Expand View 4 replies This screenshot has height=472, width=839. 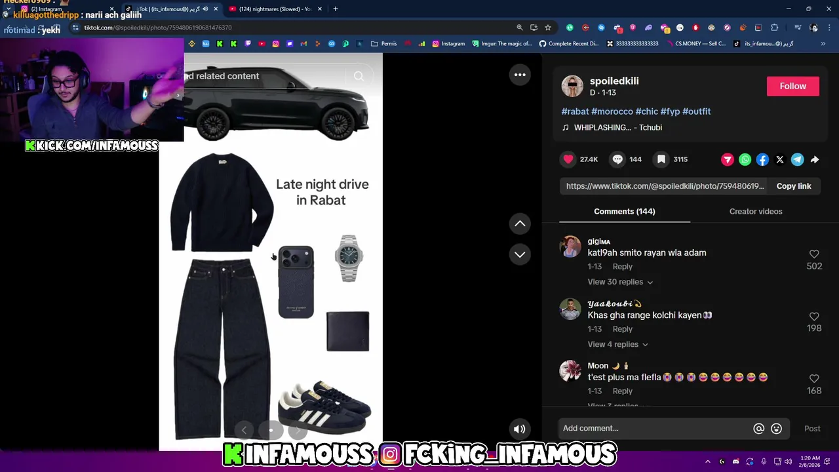617,344
